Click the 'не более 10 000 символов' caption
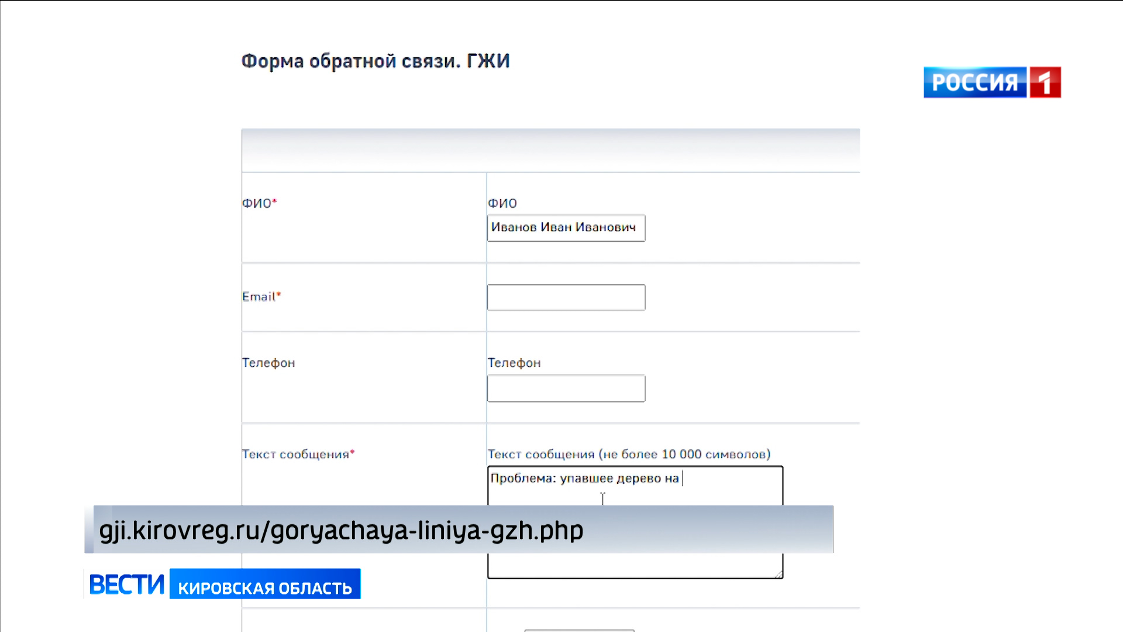This screenshot has width=1123, height=632. [x=684, y=454]
